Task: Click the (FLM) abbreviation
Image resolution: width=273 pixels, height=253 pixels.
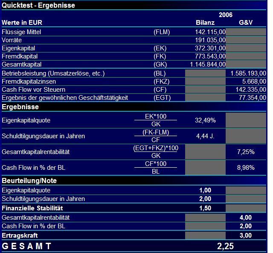Action: [162, 32]
